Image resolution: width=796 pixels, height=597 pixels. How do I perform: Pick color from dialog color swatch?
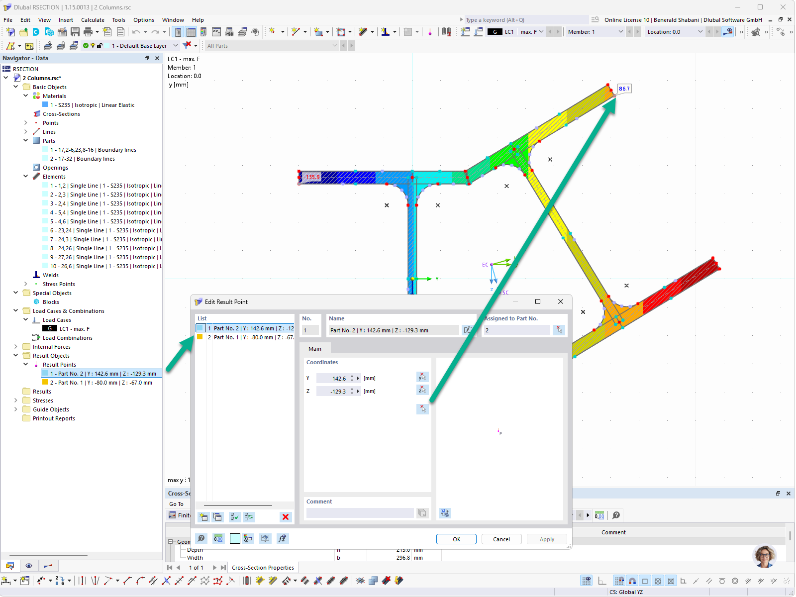[x=235, y=538]
